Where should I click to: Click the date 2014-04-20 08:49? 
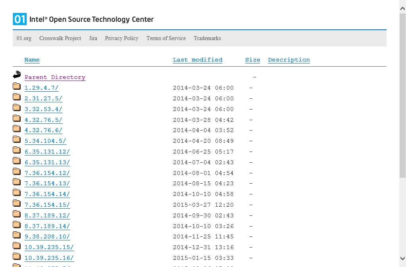203,141
